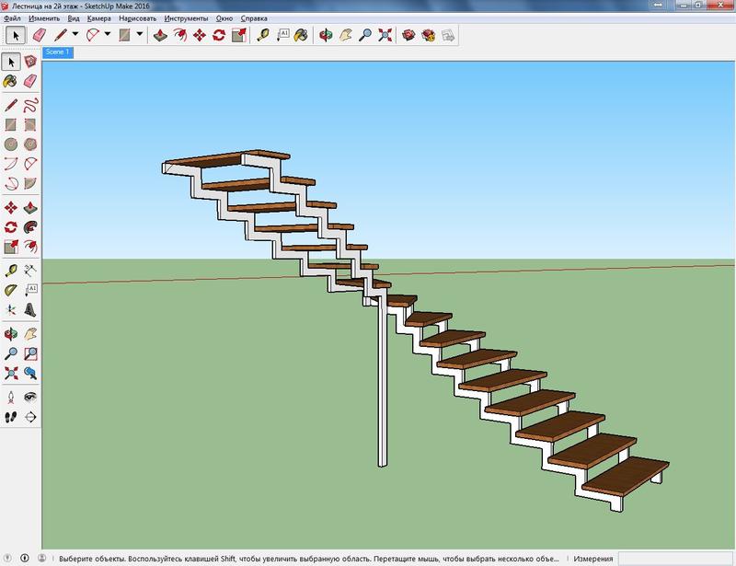This screenshot has height=566, width=736.
Task: Select the Walk tool with footprints icon
Action: [x=11, y=416]
